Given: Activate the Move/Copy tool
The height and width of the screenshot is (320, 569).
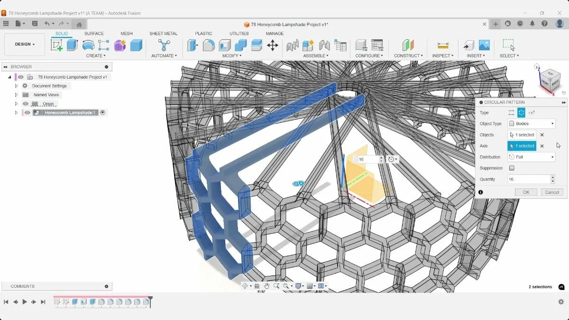Looking at the screenshot, I should click(273, 45).
